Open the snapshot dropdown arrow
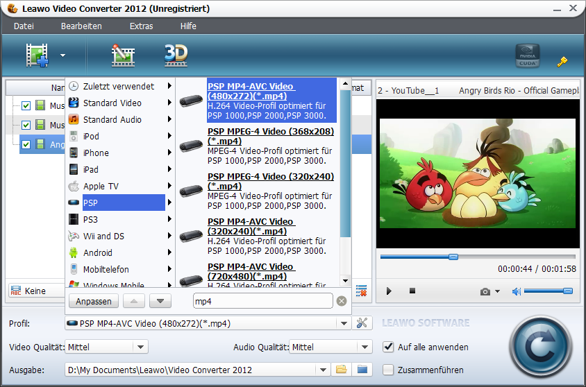The height and width of the screenshot is (387, 586). tap(497, 291)
